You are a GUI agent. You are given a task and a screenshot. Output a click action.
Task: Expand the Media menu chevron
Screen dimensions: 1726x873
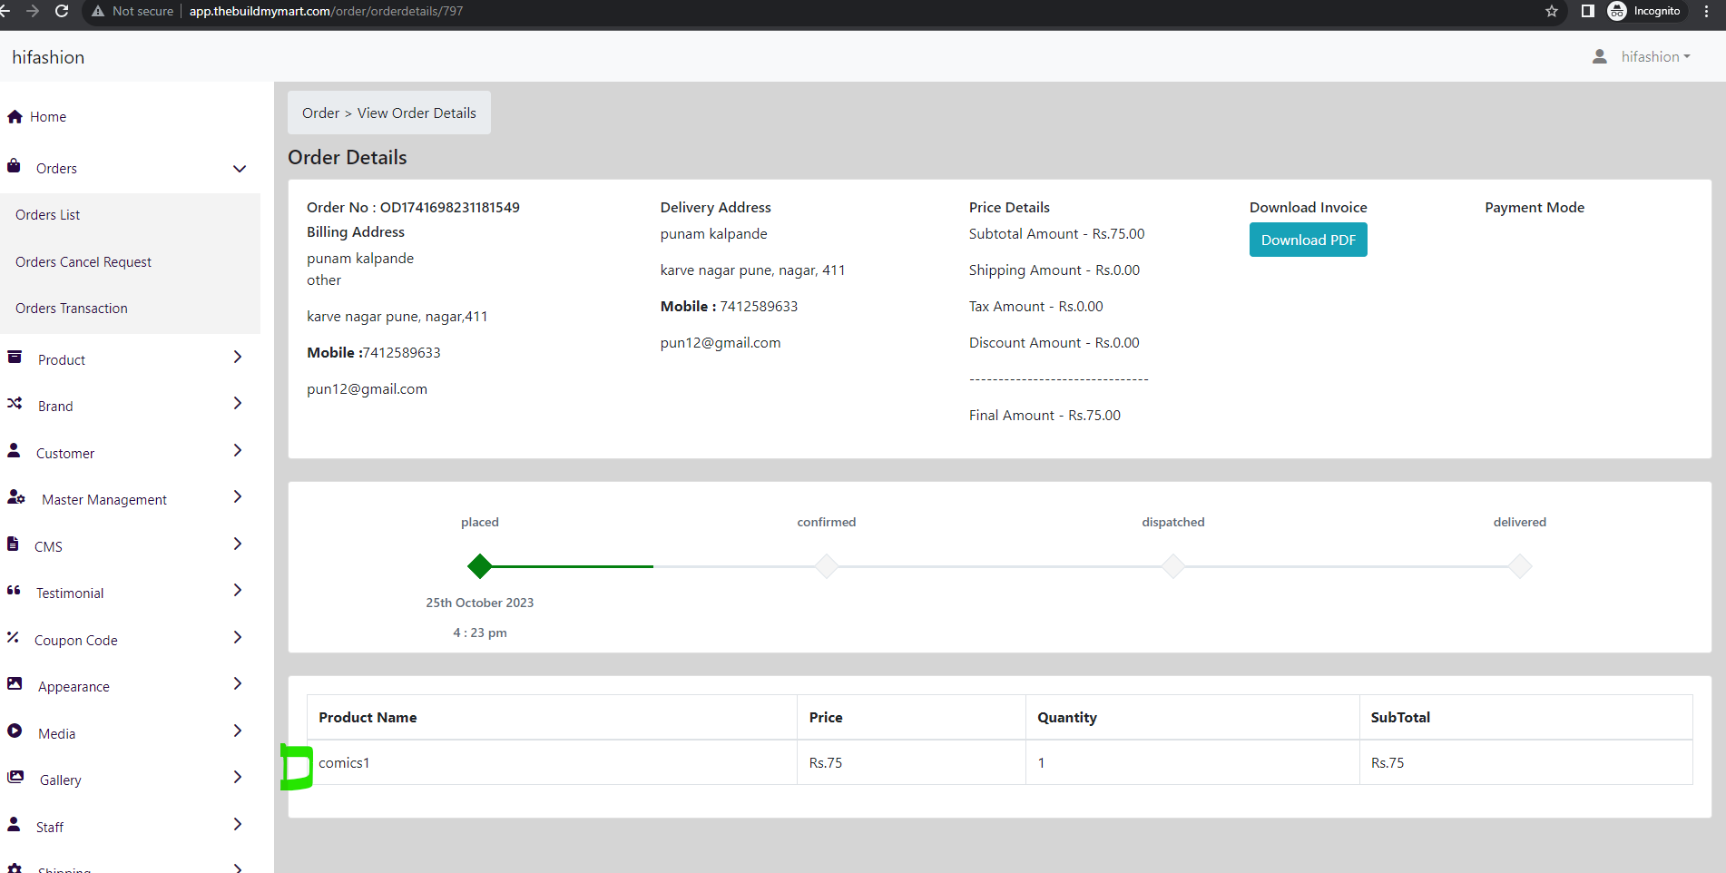(238, 731)
